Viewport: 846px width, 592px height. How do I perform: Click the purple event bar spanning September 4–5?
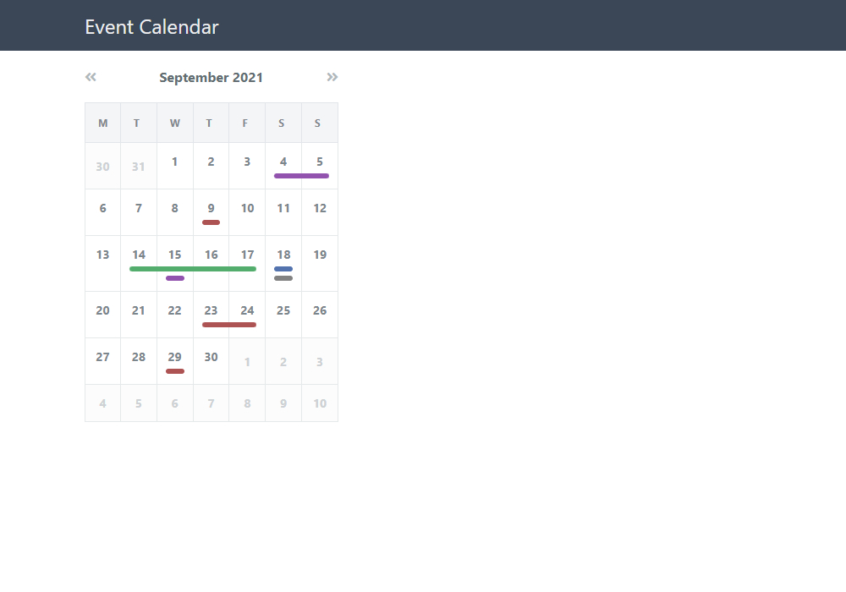click(x=302, y=176)
